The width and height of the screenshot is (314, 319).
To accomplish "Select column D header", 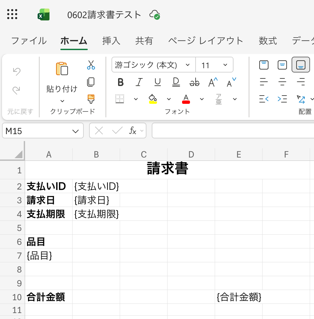I will point(191,155).
